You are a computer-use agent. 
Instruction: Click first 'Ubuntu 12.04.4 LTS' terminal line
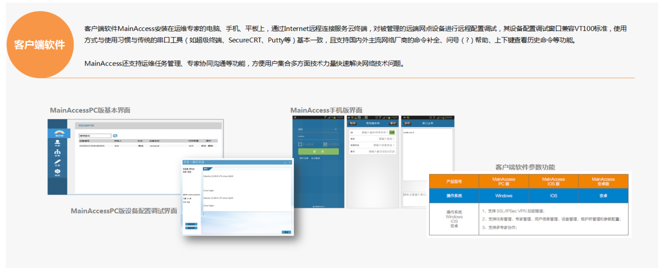coord(218,176)
